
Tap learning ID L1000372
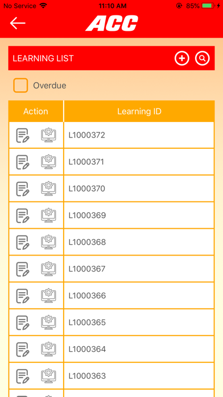pyautogui.click(x=86, y=135)
